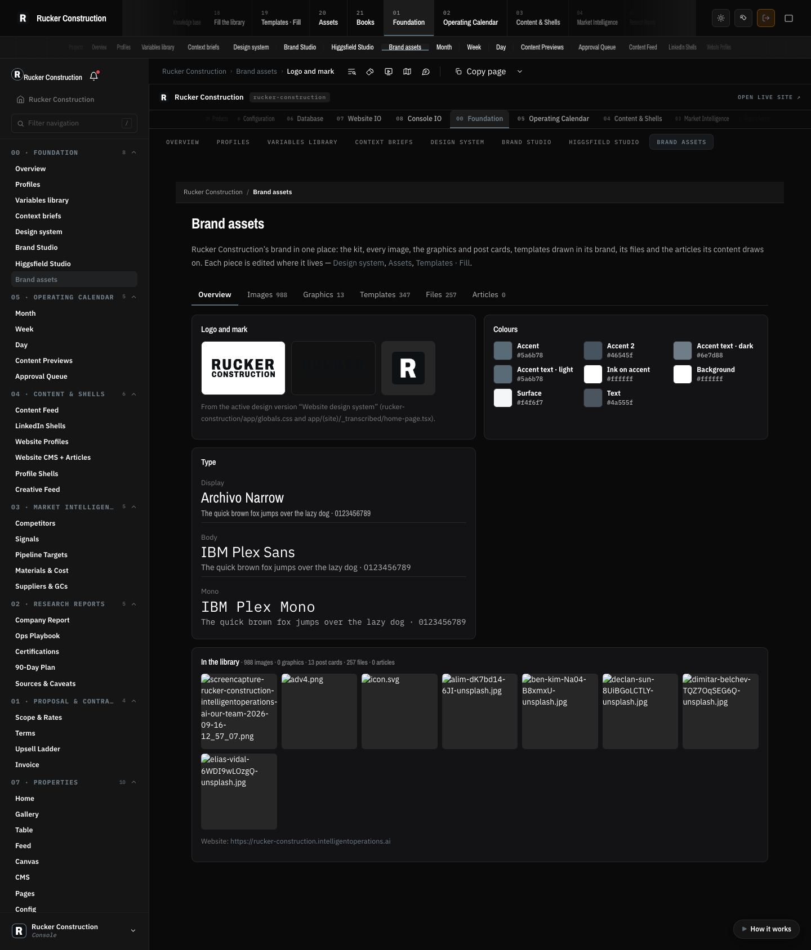Open the notifications bell in the sidebar

(x=94, y=76)
